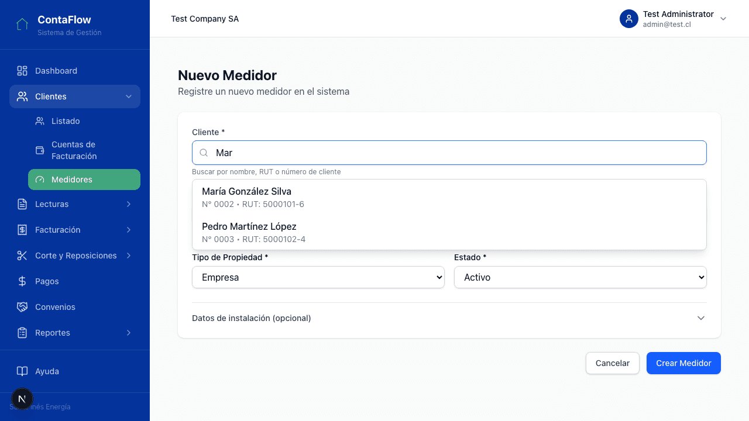Click the Nuevo Medidor heading

pos(227,75)
